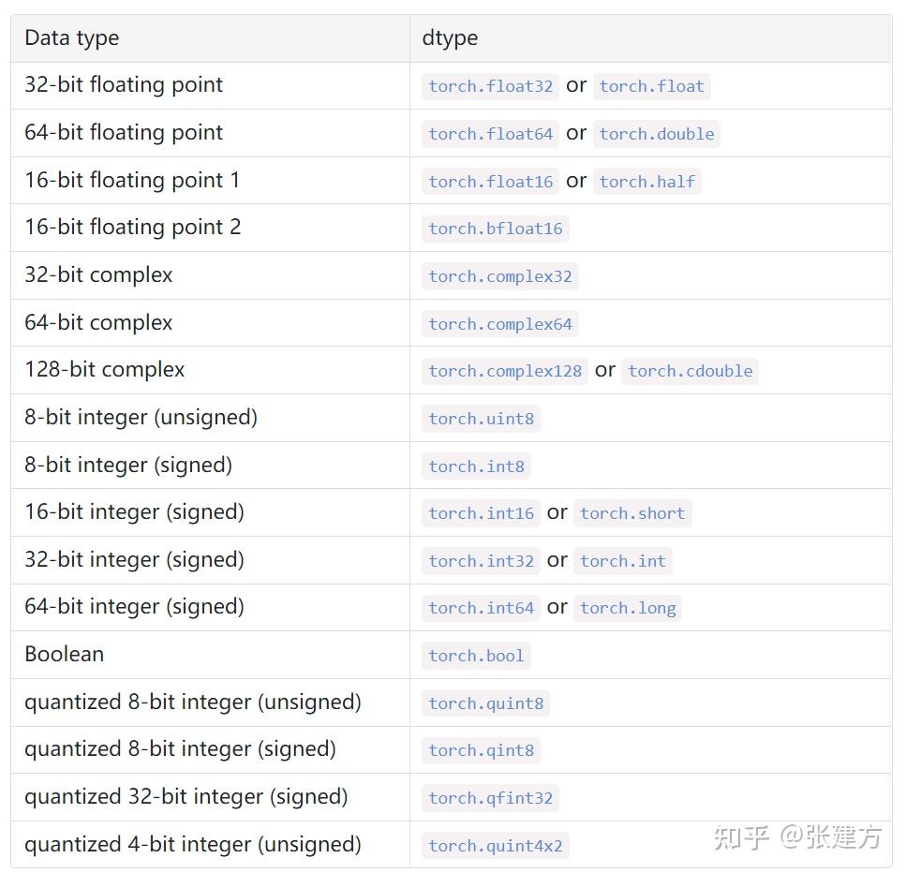Select the torch.bfloat16 code link
The image size is (906, 873).
495,229
